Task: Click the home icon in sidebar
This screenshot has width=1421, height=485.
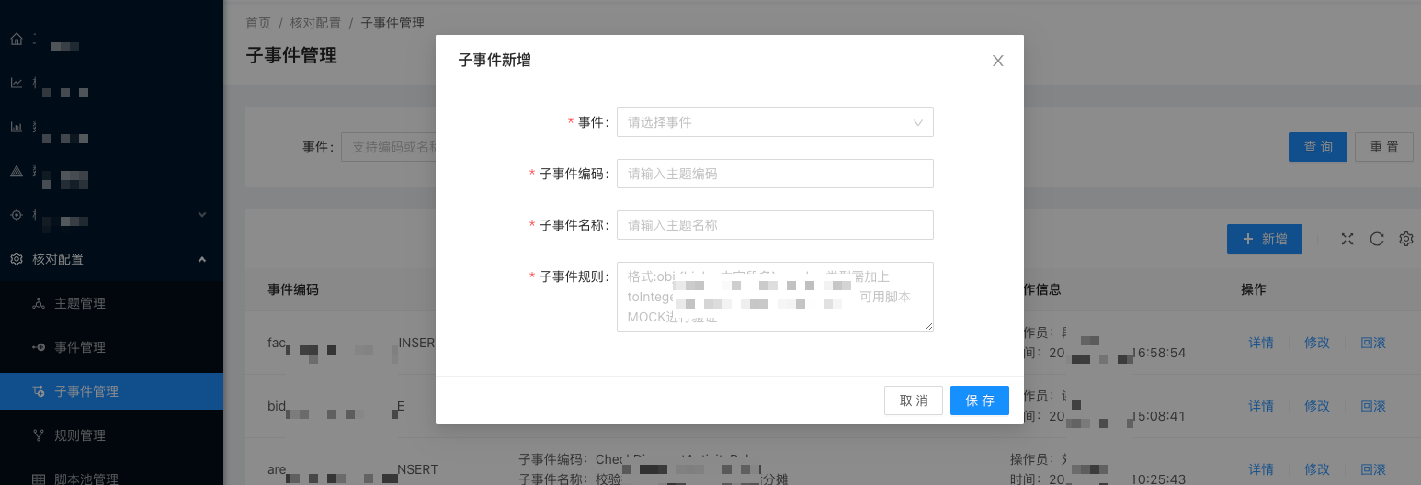Action: click(17, 39)
